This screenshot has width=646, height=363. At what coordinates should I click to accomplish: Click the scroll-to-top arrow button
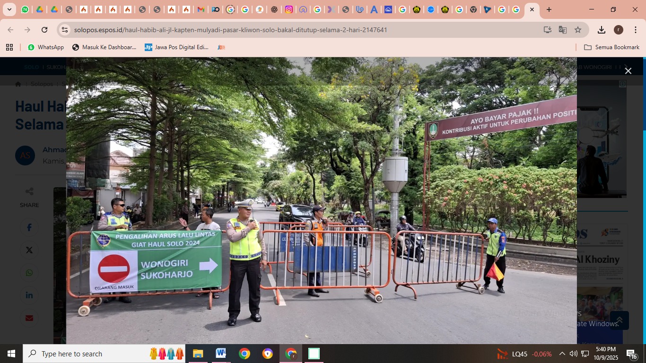619,320
